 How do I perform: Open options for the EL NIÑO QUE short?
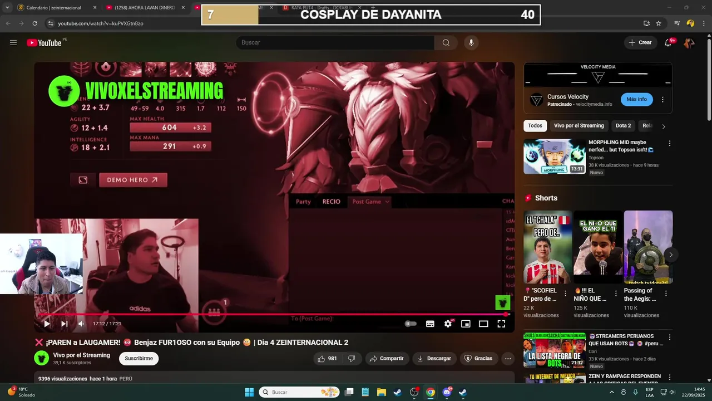coord(616,294)
